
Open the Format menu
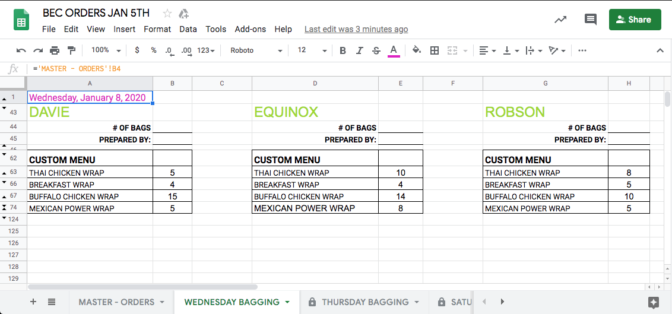point(157,29)
